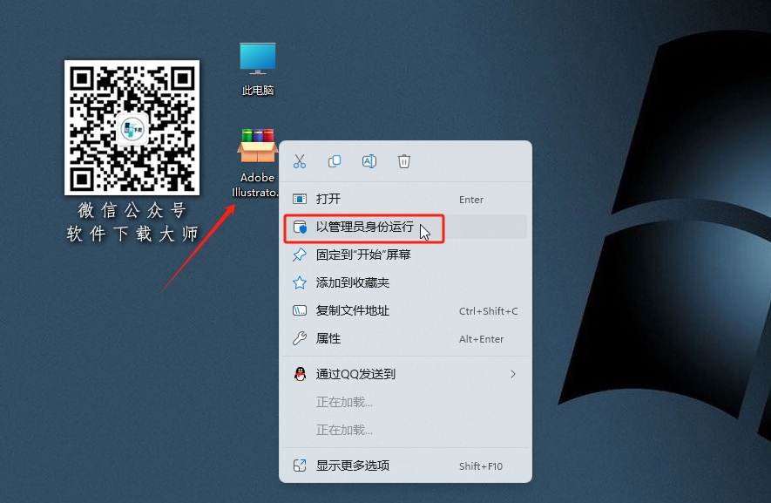This screenshot has height=503, width=771.
Task: Choose 打开 from the context menu
Action: coord(405,199)
